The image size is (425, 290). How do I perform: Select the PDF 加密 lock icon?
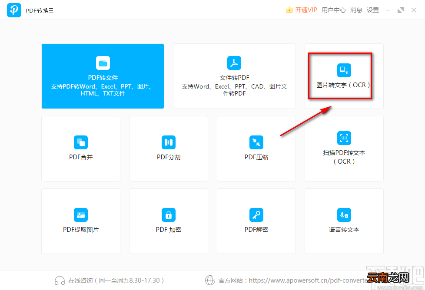(169, 215)
